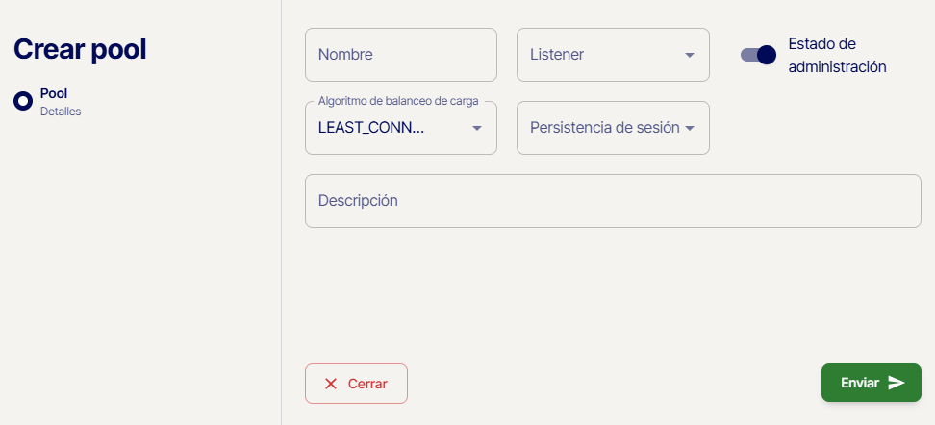Click the Estado de administración label text

(836, 56)
